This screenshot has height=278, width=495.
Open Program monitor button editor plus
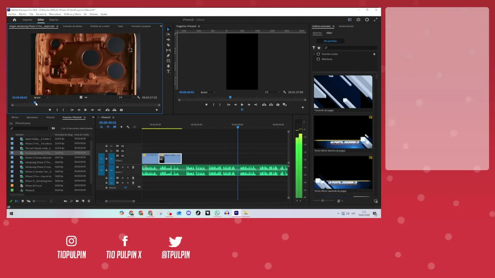coord(302,107)
